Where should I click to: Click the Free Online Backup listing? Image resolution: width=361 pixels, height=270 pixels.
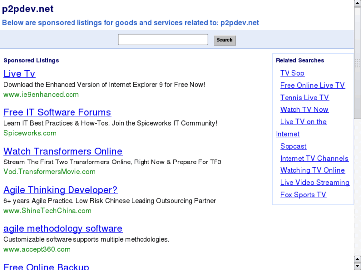tap(46, 267)
